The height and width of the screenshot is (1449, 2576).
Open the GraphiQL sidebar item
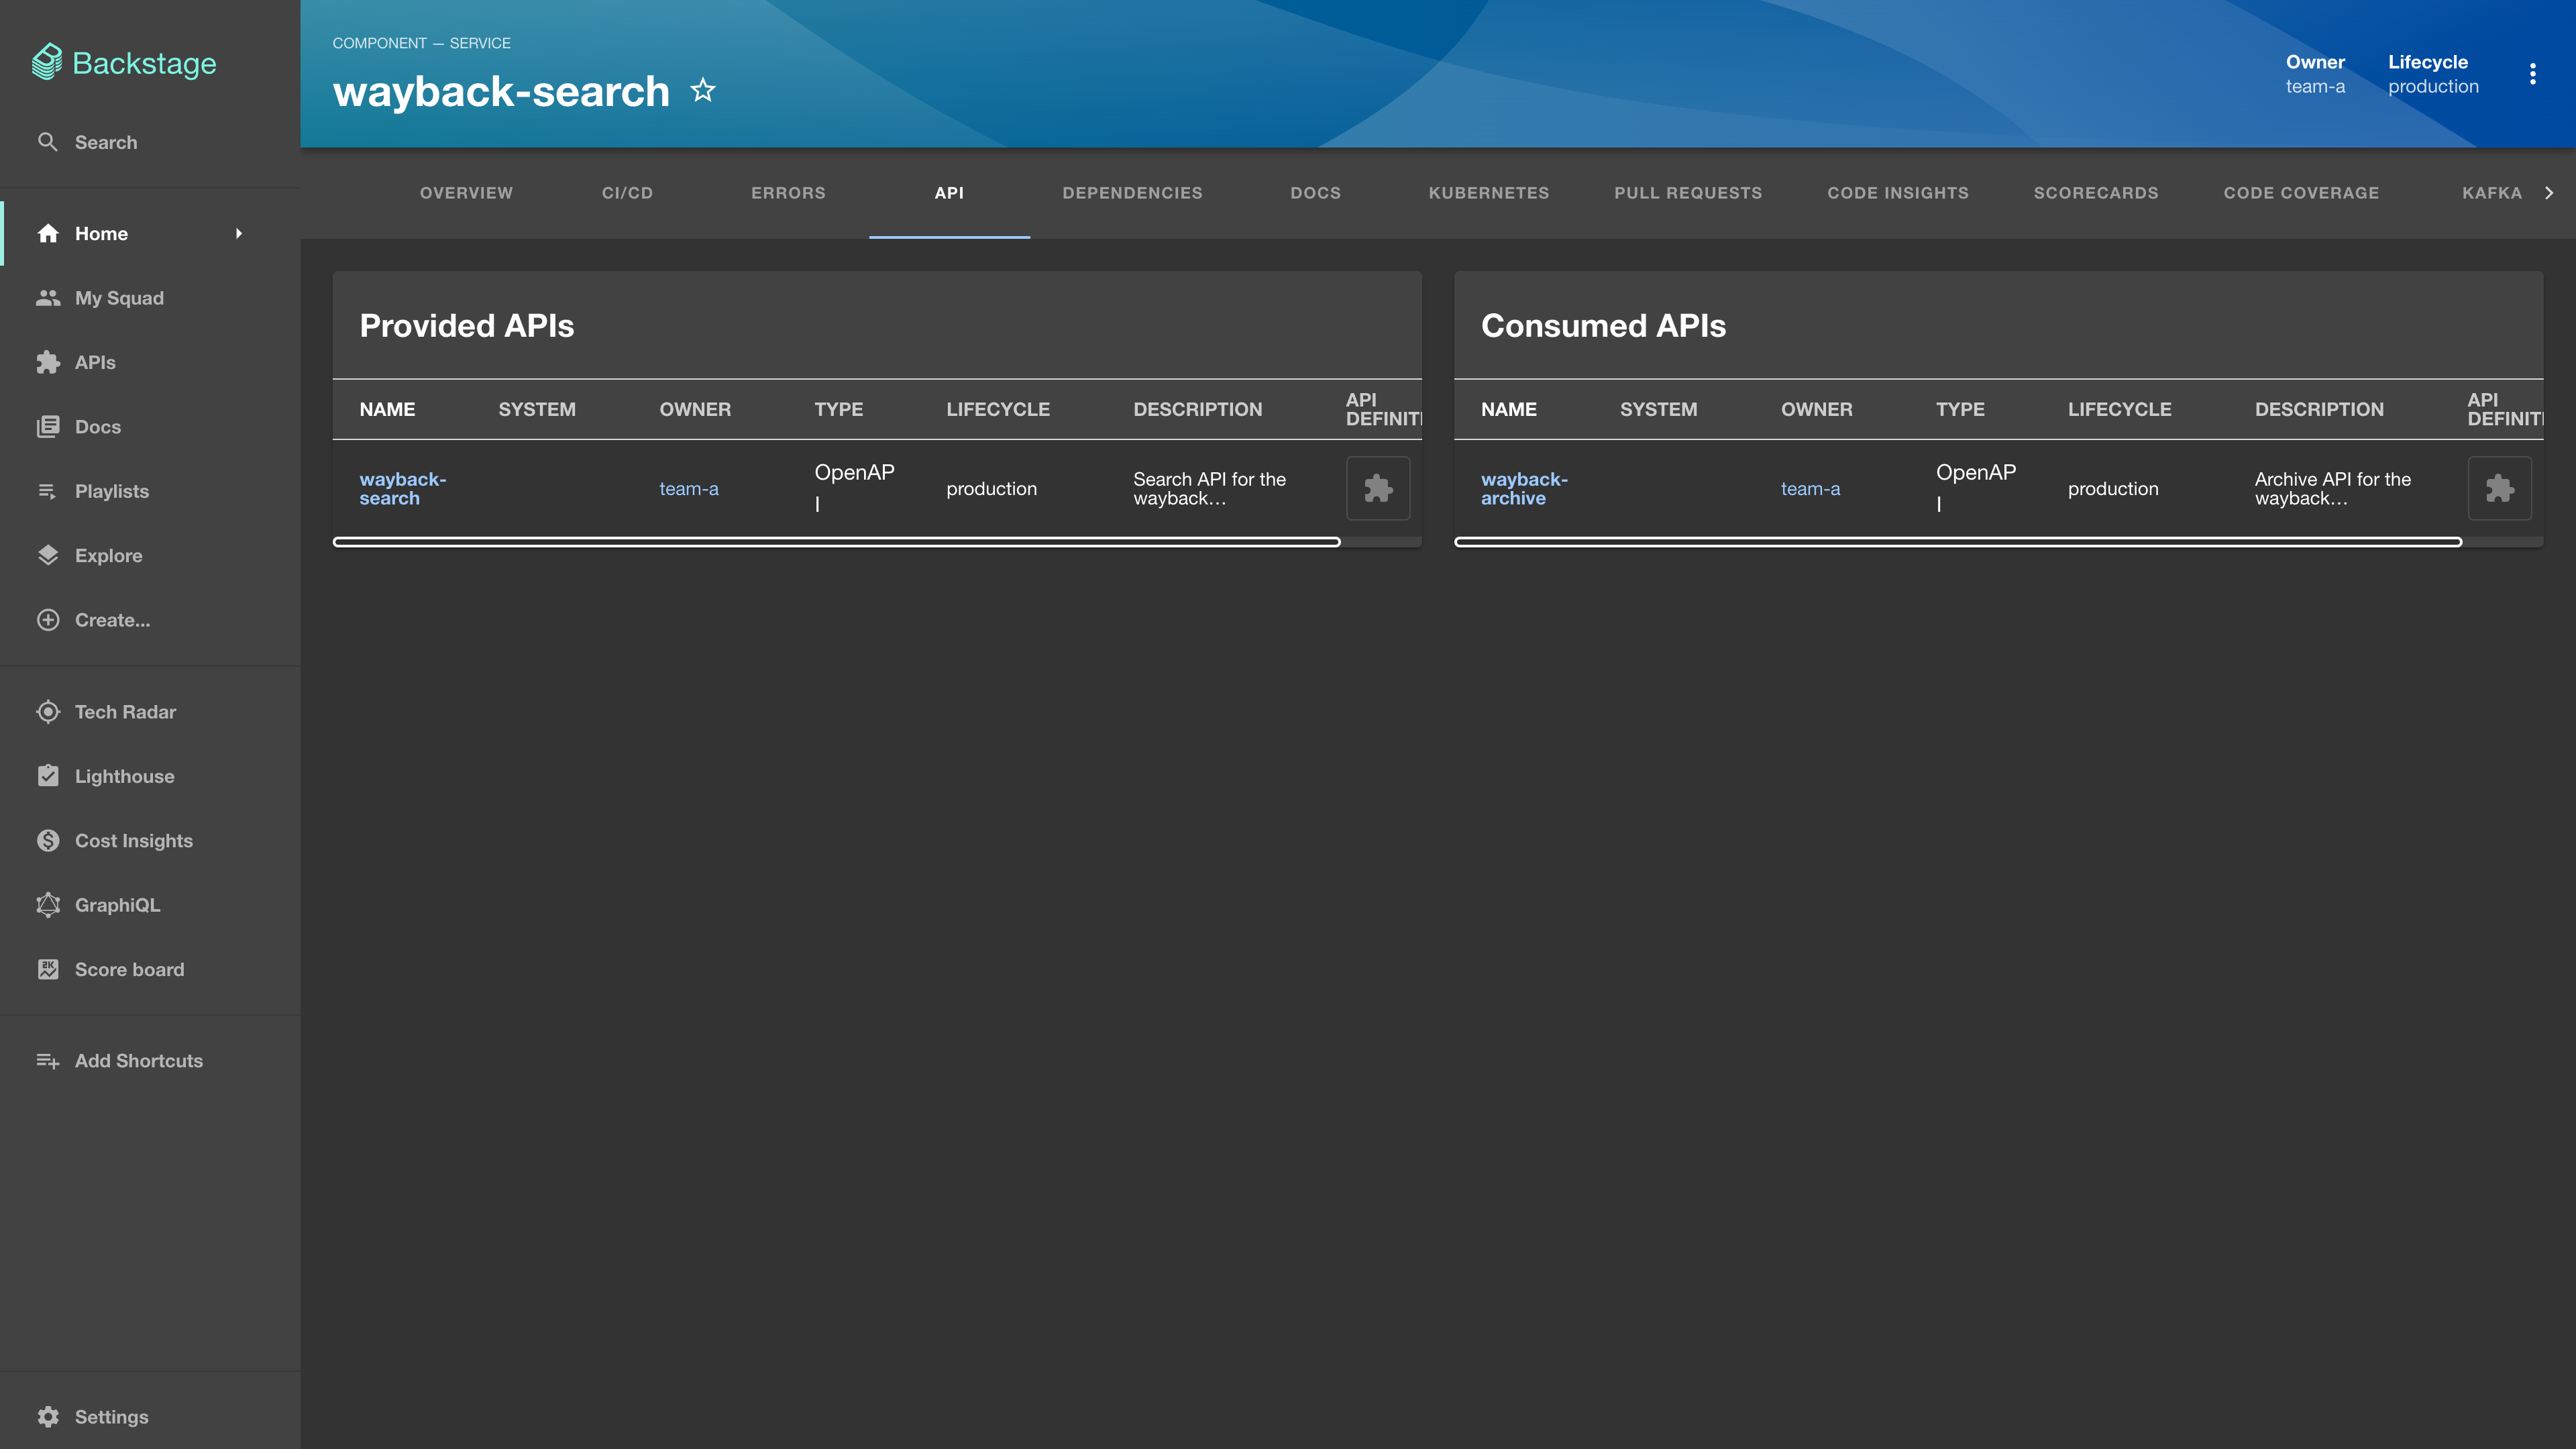click(117, 905)
